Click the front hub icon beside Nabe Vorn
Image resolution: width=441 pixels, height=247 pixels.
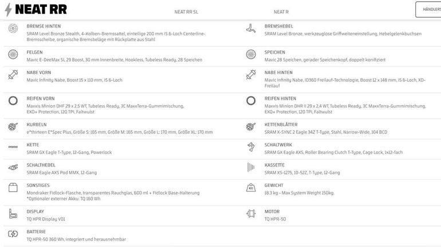(13, 75)
